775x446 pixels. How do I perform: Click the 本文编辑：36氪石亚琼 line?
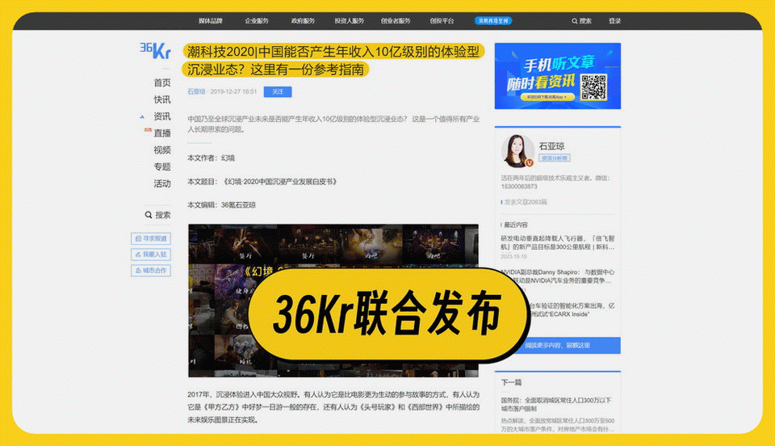pyautogui.click(x=221, y=204)
